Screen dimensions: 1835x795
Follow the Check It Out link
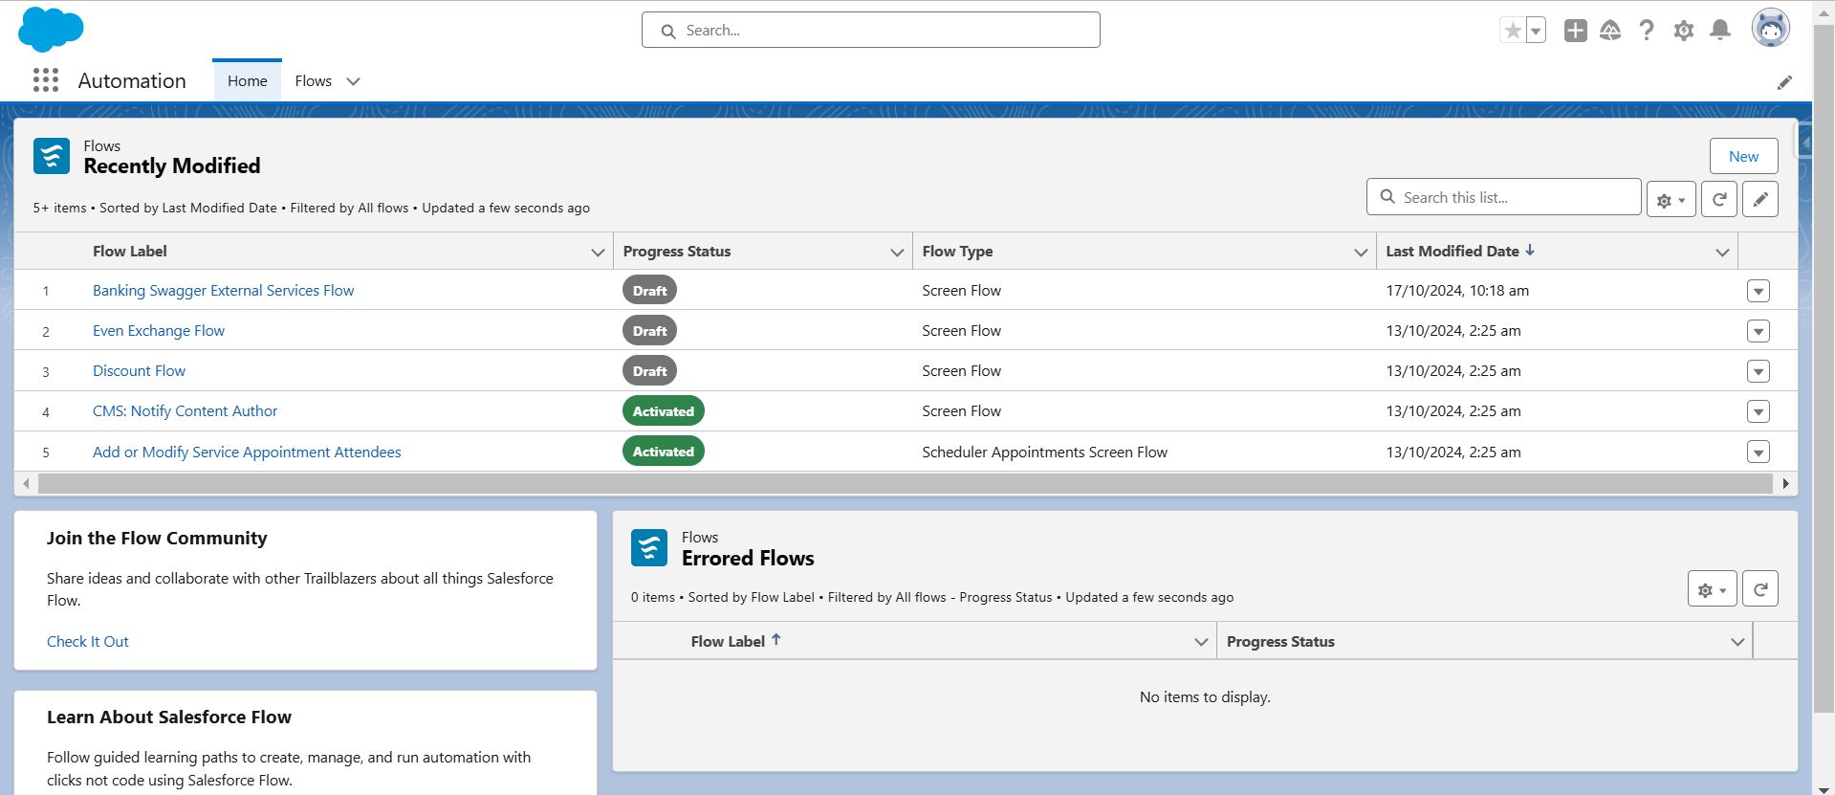(87, 641)
